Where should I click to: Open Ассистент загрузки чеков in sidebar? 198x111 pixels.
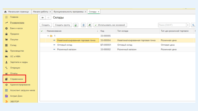coord(22,90)
